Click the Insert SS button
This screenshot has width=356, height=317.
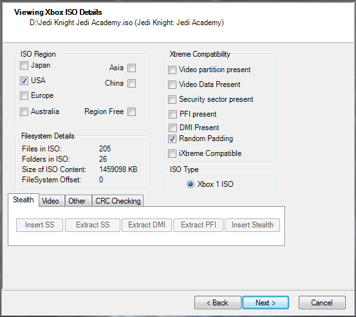(39, 225)
